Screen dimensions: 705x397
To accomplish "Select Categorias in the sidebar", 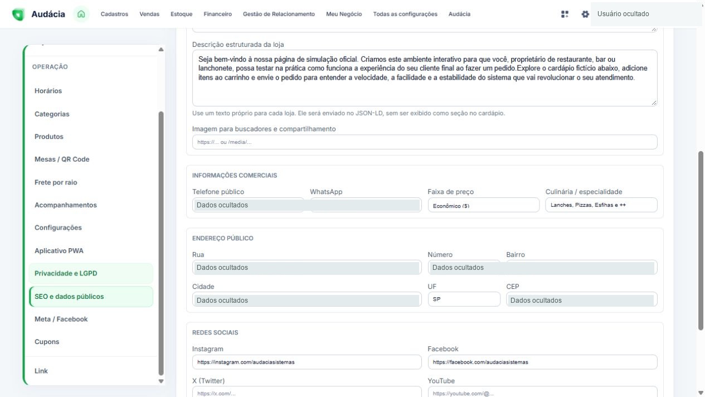I will pos(90,114).
